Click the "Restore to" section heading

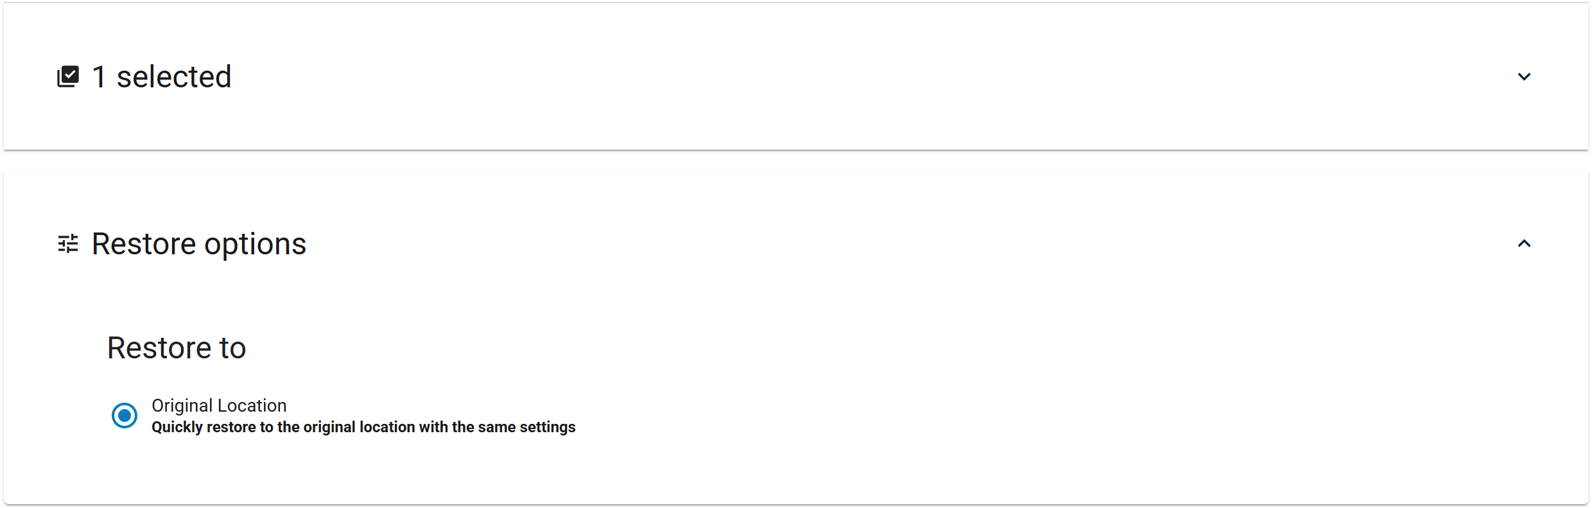point(177,348)
